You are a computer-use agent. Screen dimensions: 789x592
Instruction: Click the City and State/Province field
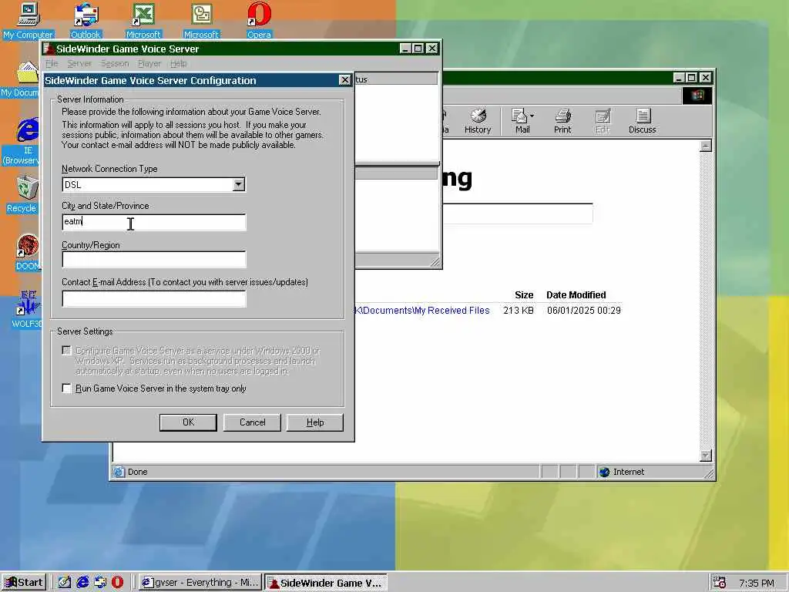(x=154, y=222)
